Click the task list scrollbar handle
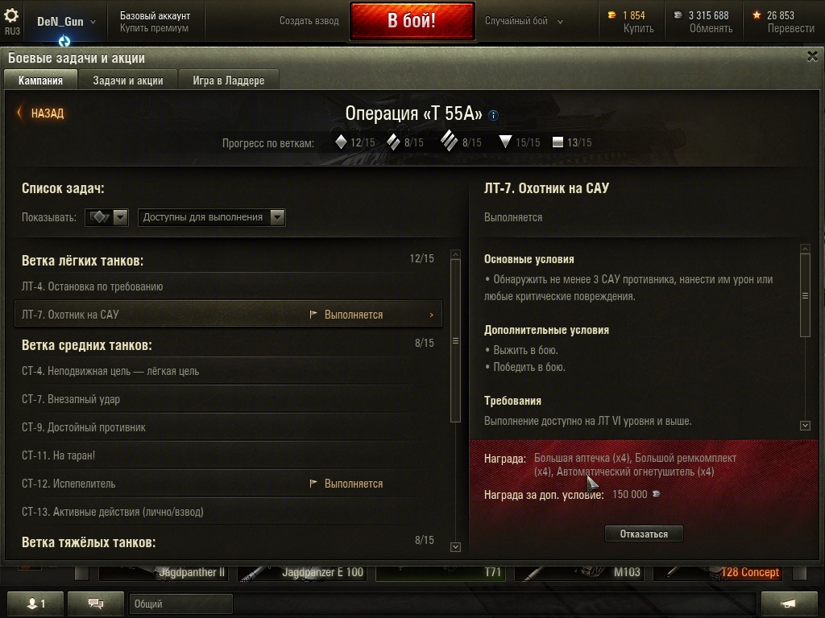This screenshot has height=618, width=825. click(456, 340)
